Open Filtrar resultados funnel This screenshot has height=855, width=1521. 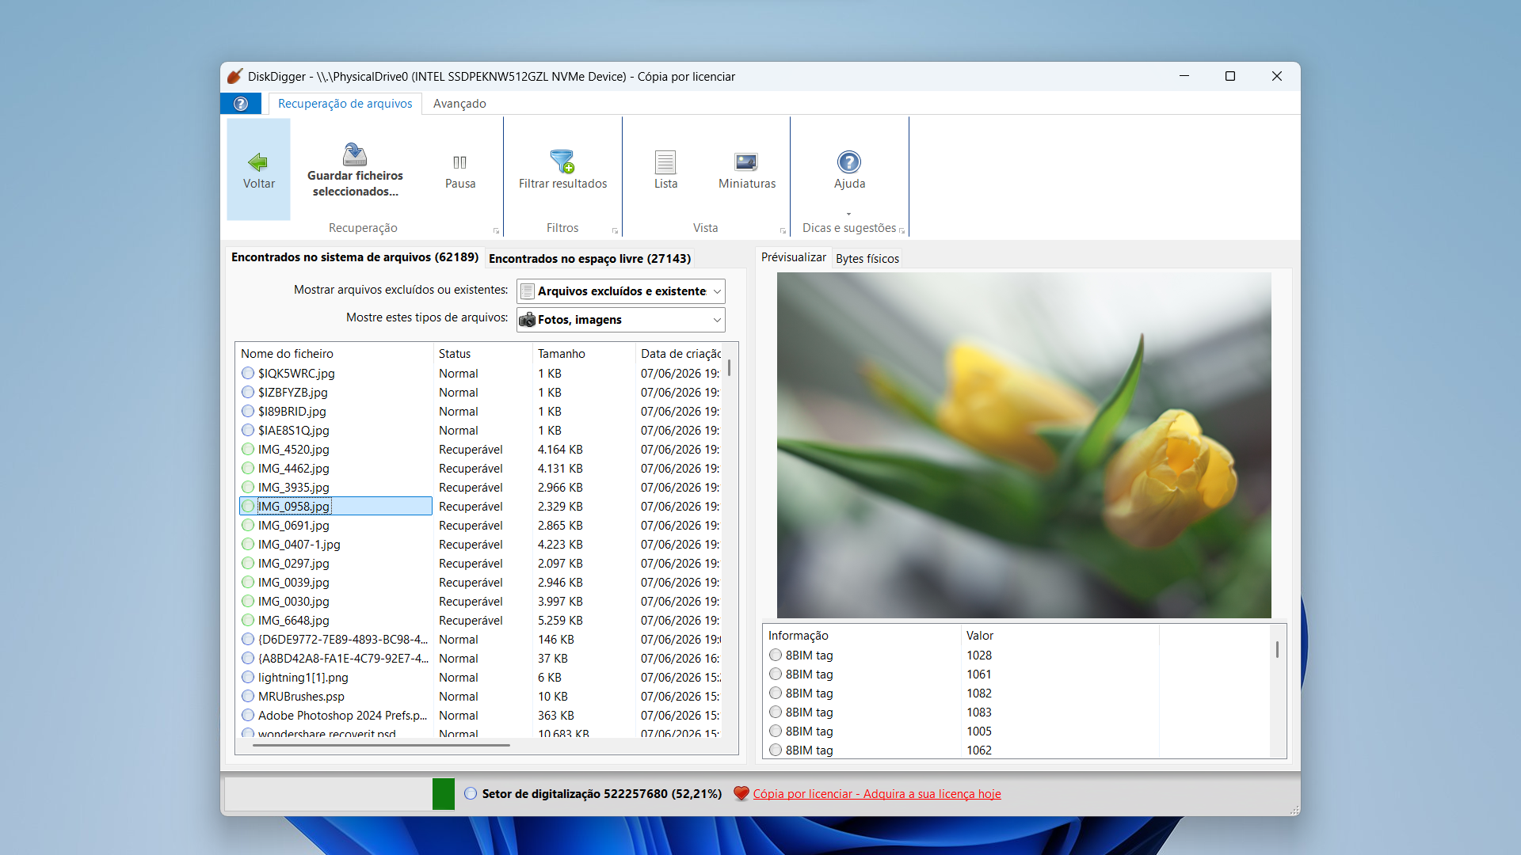point(562,169)
